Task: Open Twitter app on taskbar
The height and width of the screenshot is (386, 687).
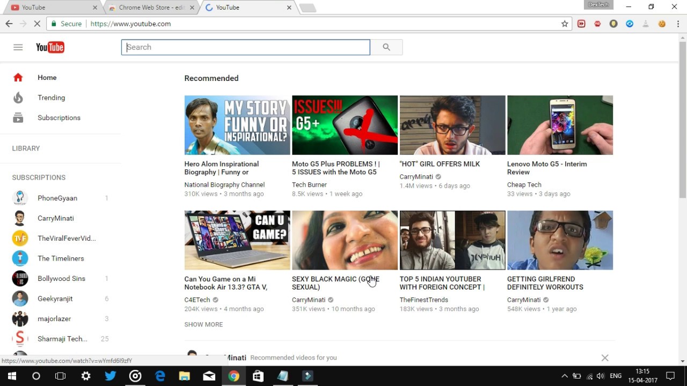Action: (111, 376)
